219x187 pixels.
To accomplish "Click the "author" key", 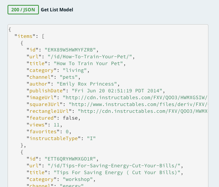I will (x=39, y=84).
